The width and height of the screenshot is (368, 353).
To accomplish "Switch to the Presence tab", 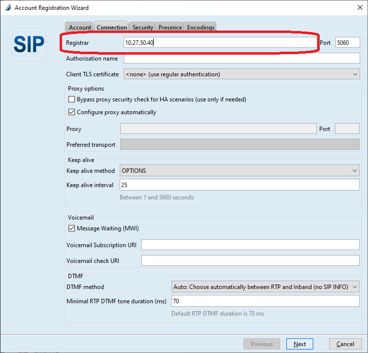I will tap(170, 28).
